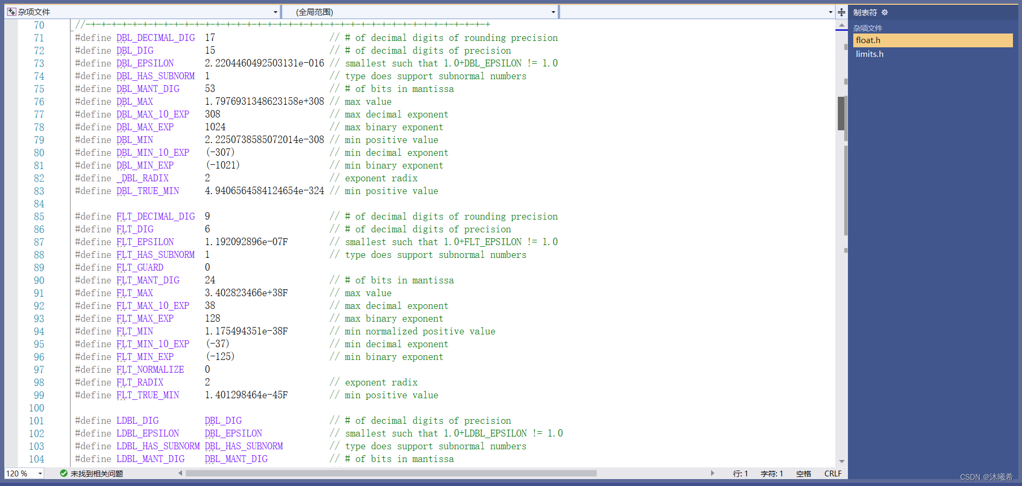The image size is (1022, 486).
Task: Click the document icon before 杂项文件 dropdown
Action: click(x=11, y=11)
